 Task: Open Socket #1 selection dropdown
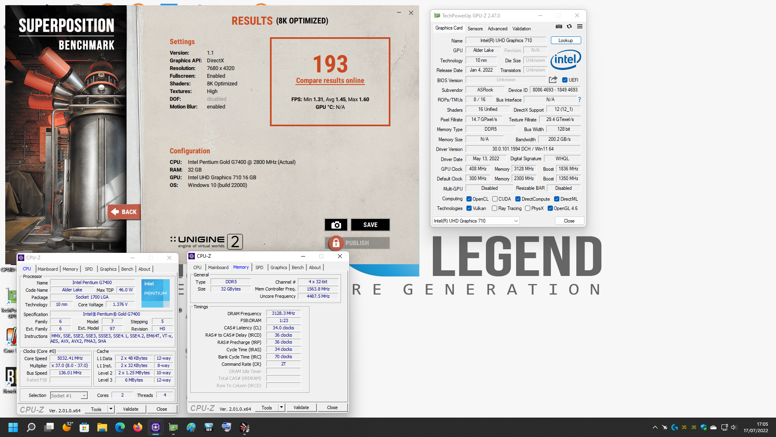tap(69, 396)
